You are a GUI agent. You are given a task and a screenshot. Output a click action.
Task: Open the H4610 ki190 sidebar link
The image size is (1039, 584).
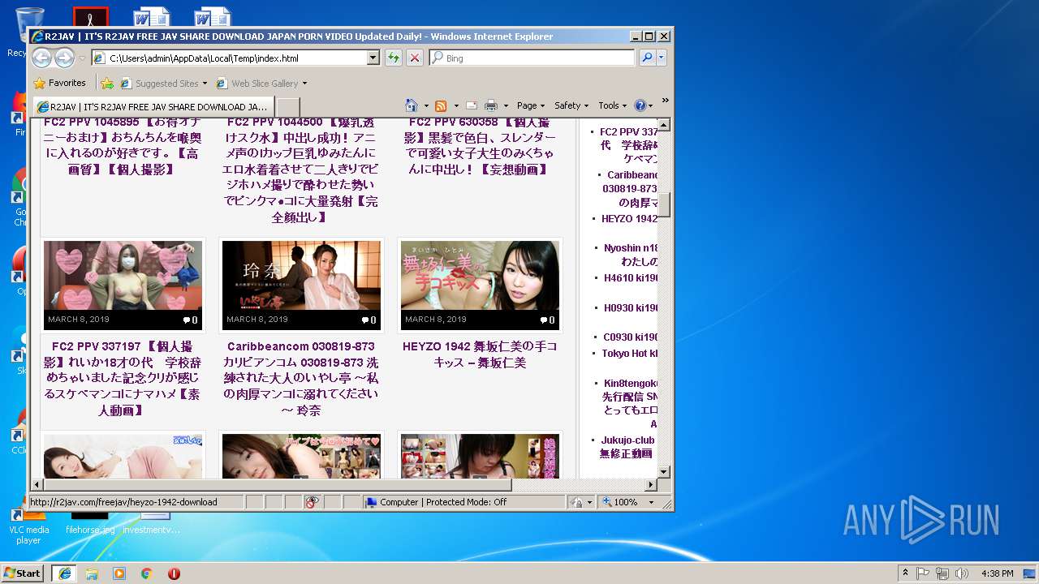[632, 277]
